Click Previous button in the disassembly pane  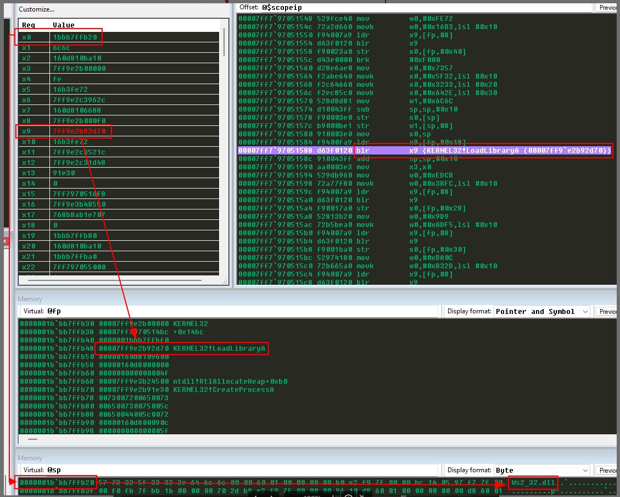click(x=607, y=8)
